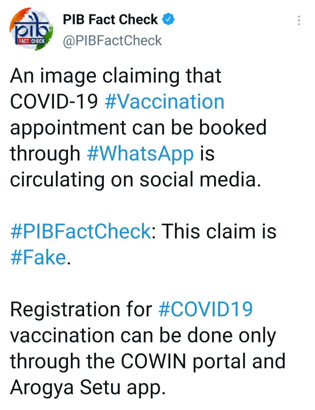Screen dimensions: 315x410
Task: Visit the @PIBFactCheck handle link
Action: click(112, 41)
